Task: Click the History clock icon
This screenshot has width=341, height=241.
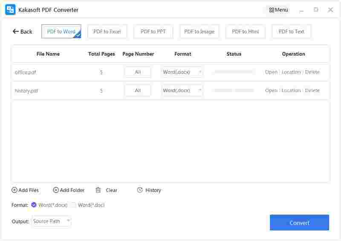Action: pyautogui.click(x=140, y=190)
